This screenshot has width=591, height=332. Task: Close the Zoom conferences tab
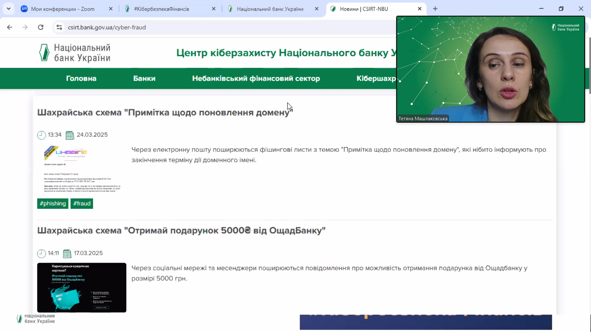111,9
